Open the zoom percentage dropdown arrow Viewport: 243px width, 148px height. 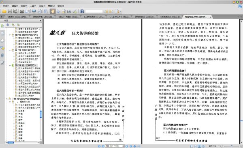coord(219,146)
